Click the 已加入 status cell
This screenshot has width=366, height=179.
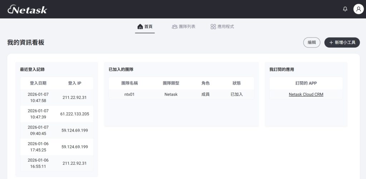pos(237,94)
